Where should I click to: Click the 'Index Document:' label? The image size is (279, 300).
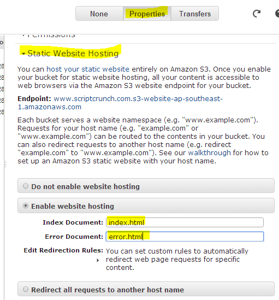73,222
